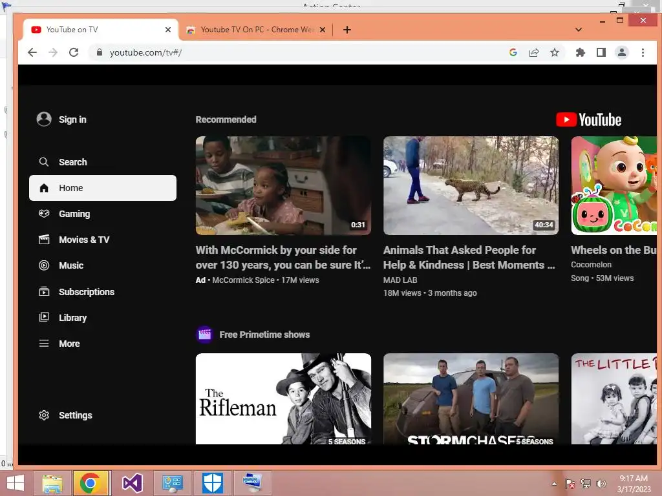
Task: Switch to Youtube TV On PC tab
Action: pyautogui.click(x=257, y=30)
